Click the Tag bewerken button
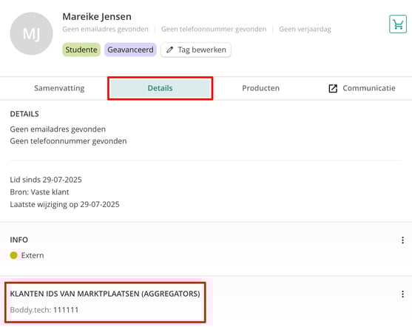 (x=196, y=50)
